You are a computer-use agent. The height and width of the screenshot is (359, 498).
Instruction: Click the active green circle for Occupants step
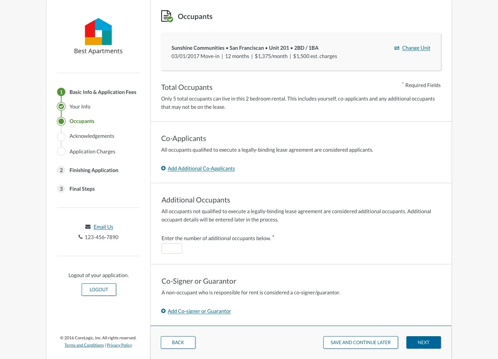point(61,121)
